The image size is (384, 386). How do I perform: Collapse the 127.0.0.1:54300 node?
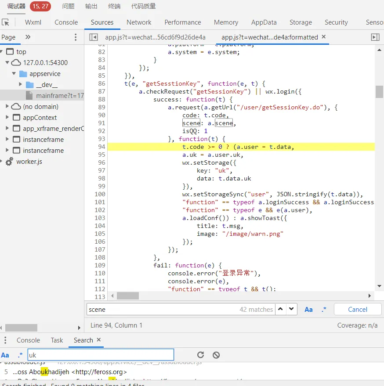(x=7, y=62)
